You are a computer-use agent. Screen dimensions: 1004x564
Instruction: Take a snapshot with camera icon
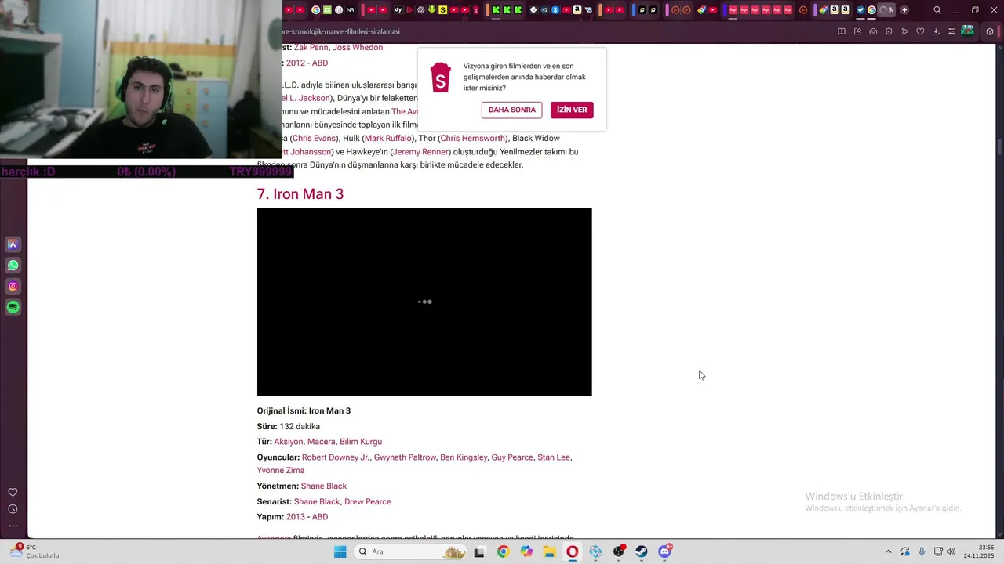873,31
